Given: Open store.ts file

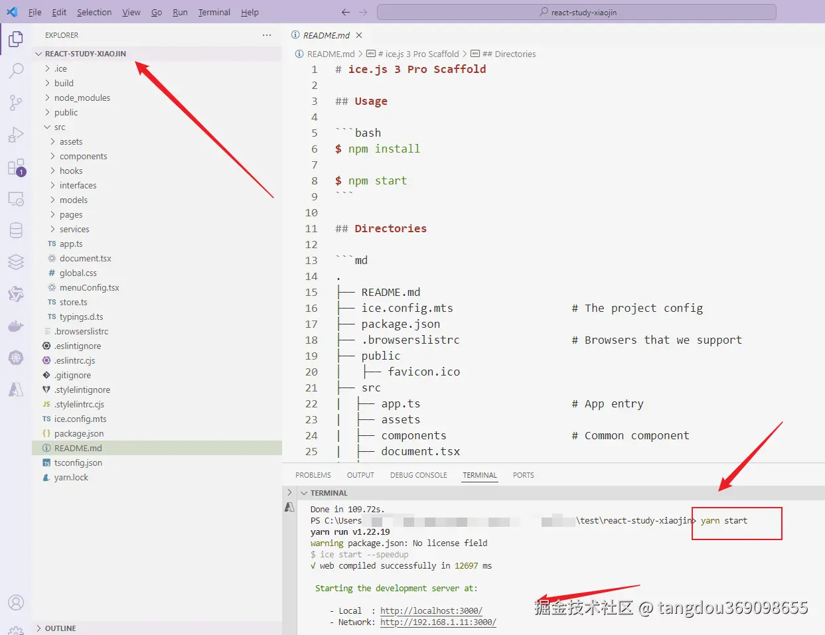Looking at the screenshot, I should click(x=157, y=302).
